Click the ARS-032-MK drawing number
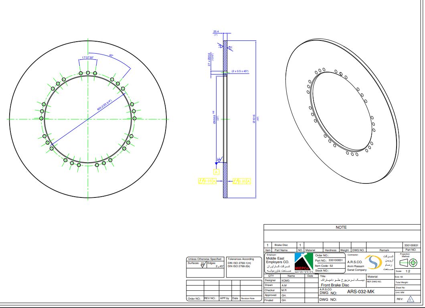425x308 pixels. (x=360, y=292)
